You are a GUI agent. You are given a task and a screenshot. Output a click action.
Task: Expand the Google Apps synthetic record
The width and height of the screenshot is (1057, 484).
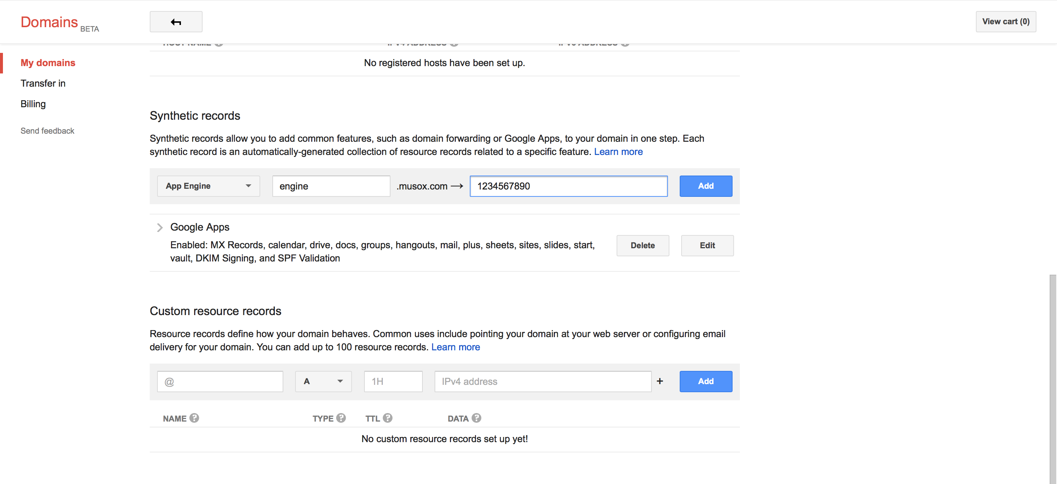160,227
